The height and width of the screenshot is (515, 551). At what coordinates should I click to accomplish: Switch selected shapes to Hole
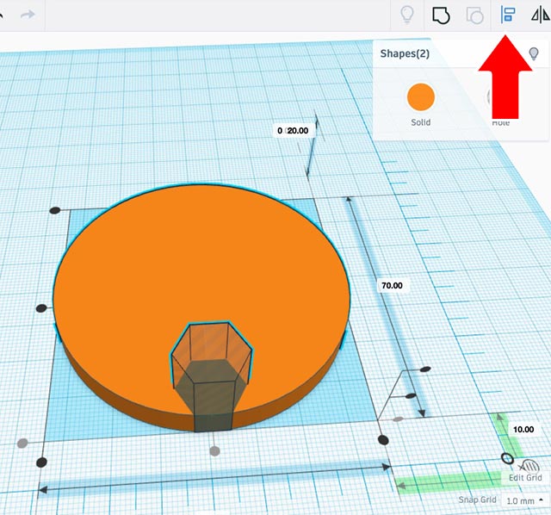pos(499,122)
